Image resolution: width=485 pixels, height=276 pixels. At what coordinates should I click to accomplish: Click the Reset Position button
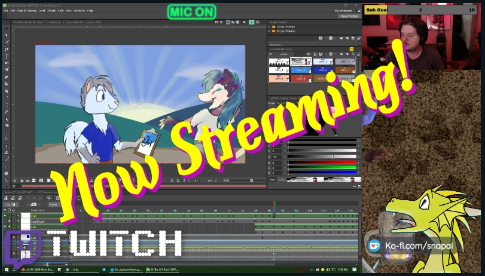click(x=349, y=16)
